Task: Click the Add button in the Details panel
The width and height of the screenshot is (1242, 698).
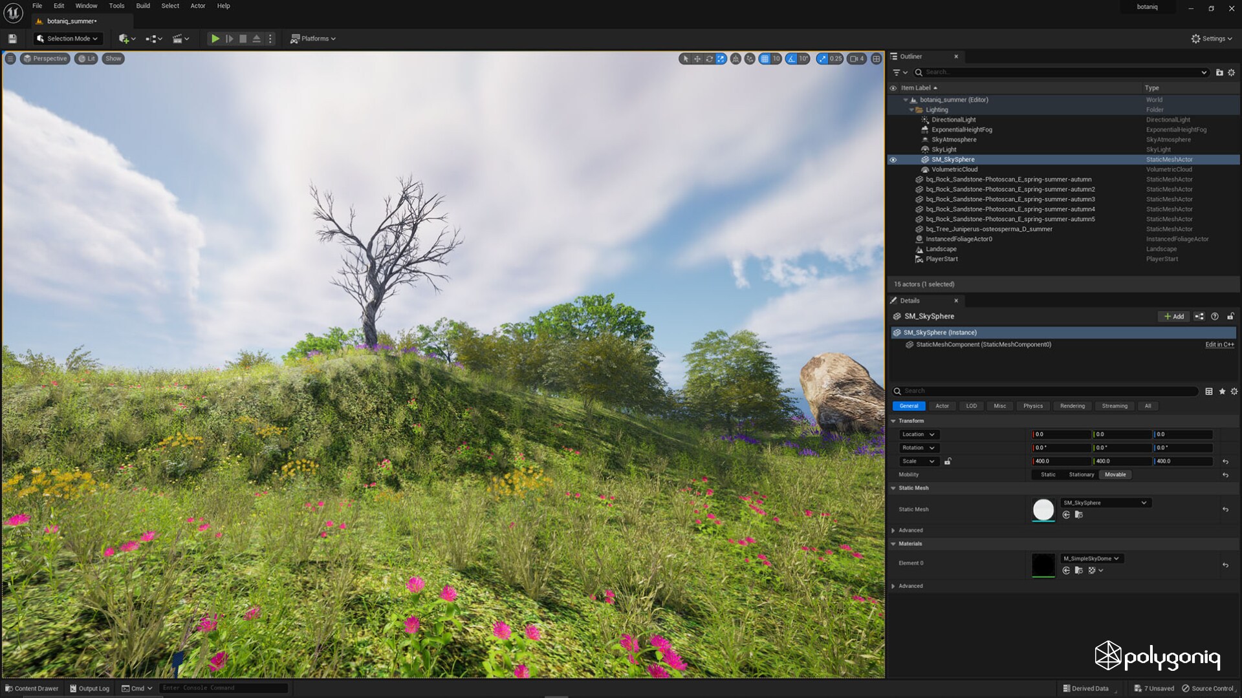Action: pos(1173,317)
